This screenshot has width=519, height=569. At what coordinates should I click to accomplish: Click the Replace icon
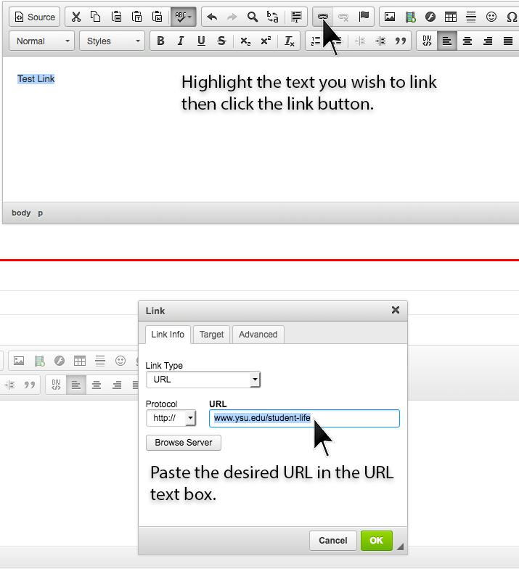(273, 17)
